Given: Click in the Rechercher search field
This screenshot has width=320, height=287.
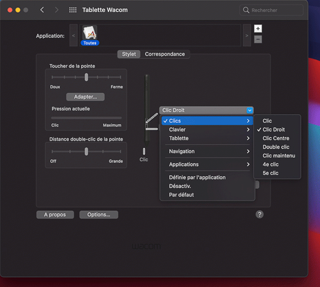Looking at the screenshot, I should tap(272, 10).
